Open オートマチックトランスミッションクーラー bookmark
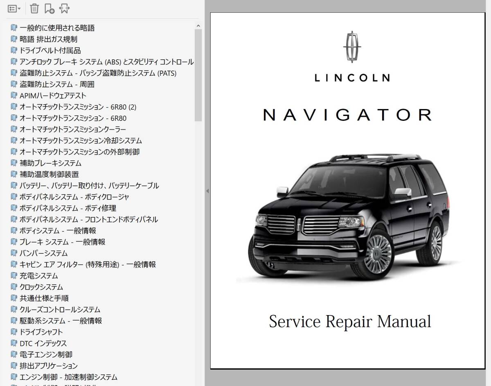The image size is (491, 386). click(x=73, y=129)
